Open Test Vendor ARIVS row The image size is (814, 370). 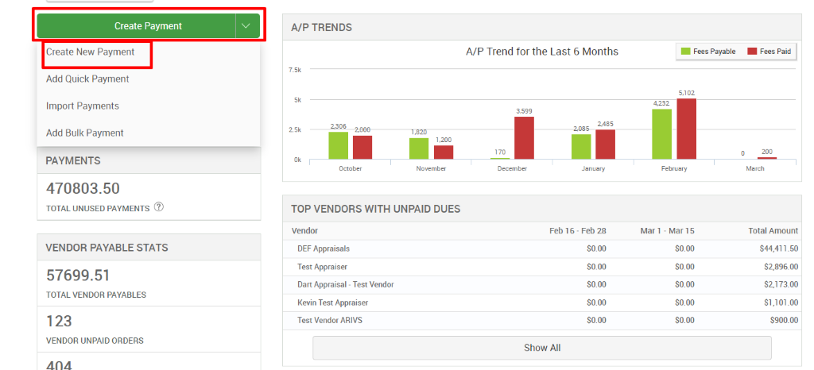coord(542,320)
